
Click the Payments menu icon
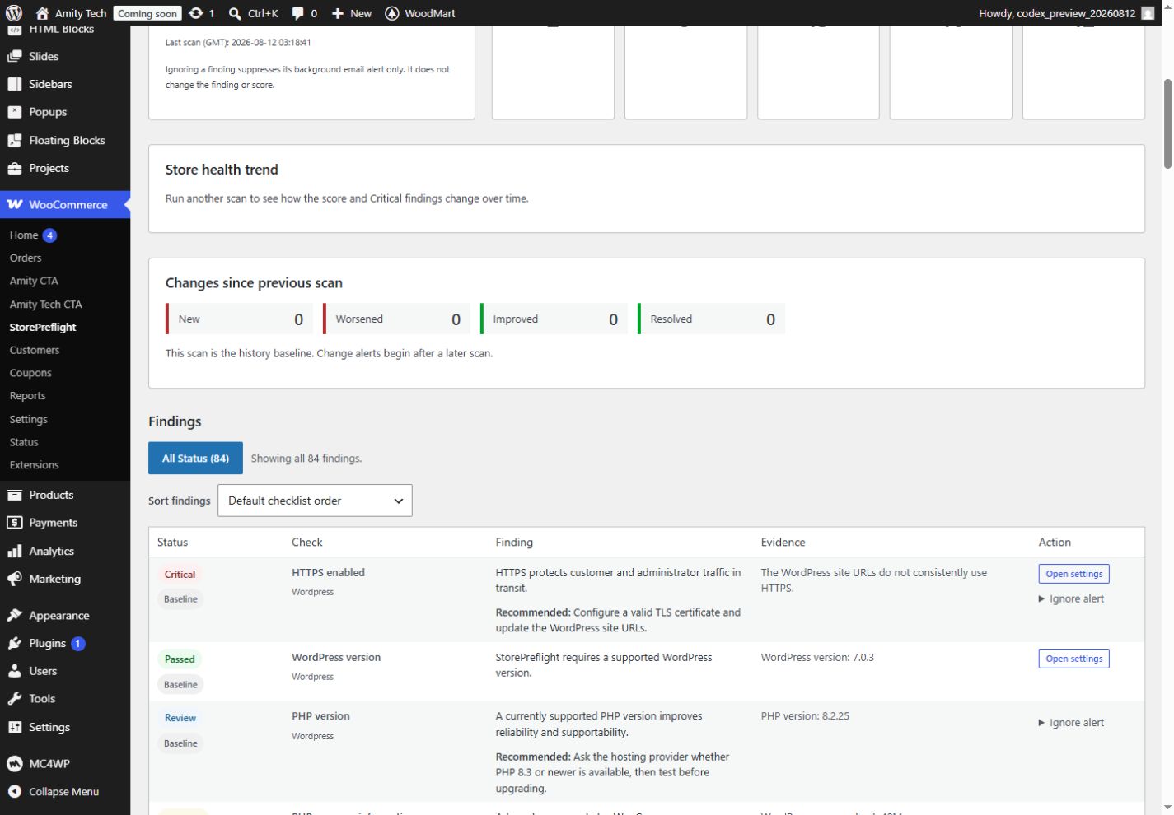coord(15,523)
